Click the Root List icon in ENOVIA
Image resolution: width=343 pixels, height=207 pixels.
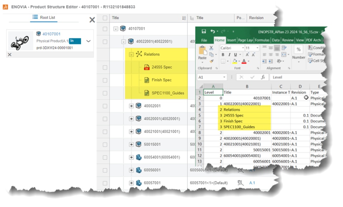(35, 17)
